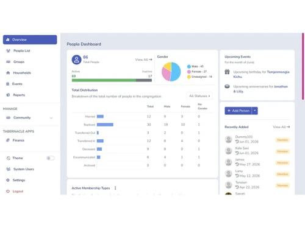The height and width of the screenshot is (228, 305).
Task: Open Active Membership Types kebab menu
Action: point(115,188)
